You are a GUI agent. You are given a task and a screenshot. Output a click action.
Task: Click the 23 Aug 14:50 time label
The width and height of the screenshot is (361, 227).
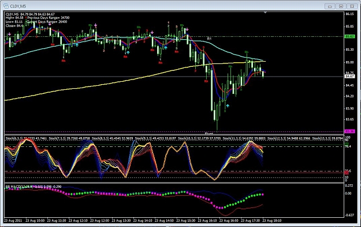tap(164, 220)
